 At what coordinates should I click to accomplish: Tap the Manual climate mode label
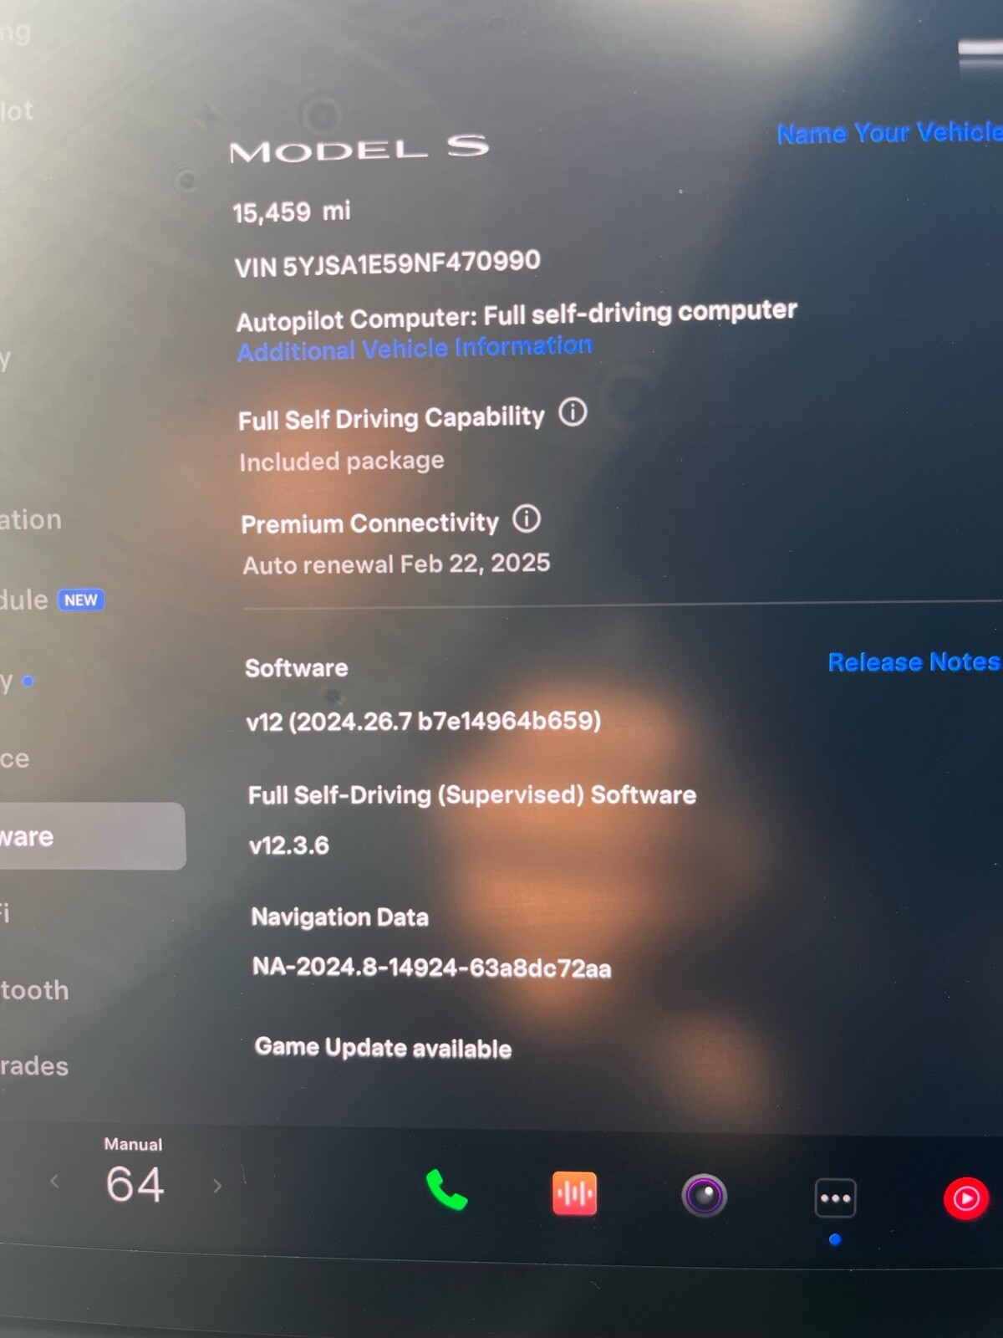tap(133, 1144)
